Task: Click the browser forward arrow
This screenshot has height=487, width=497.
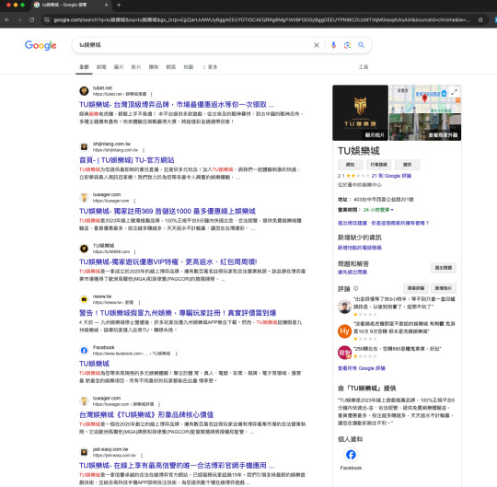Action: point(19,19)
